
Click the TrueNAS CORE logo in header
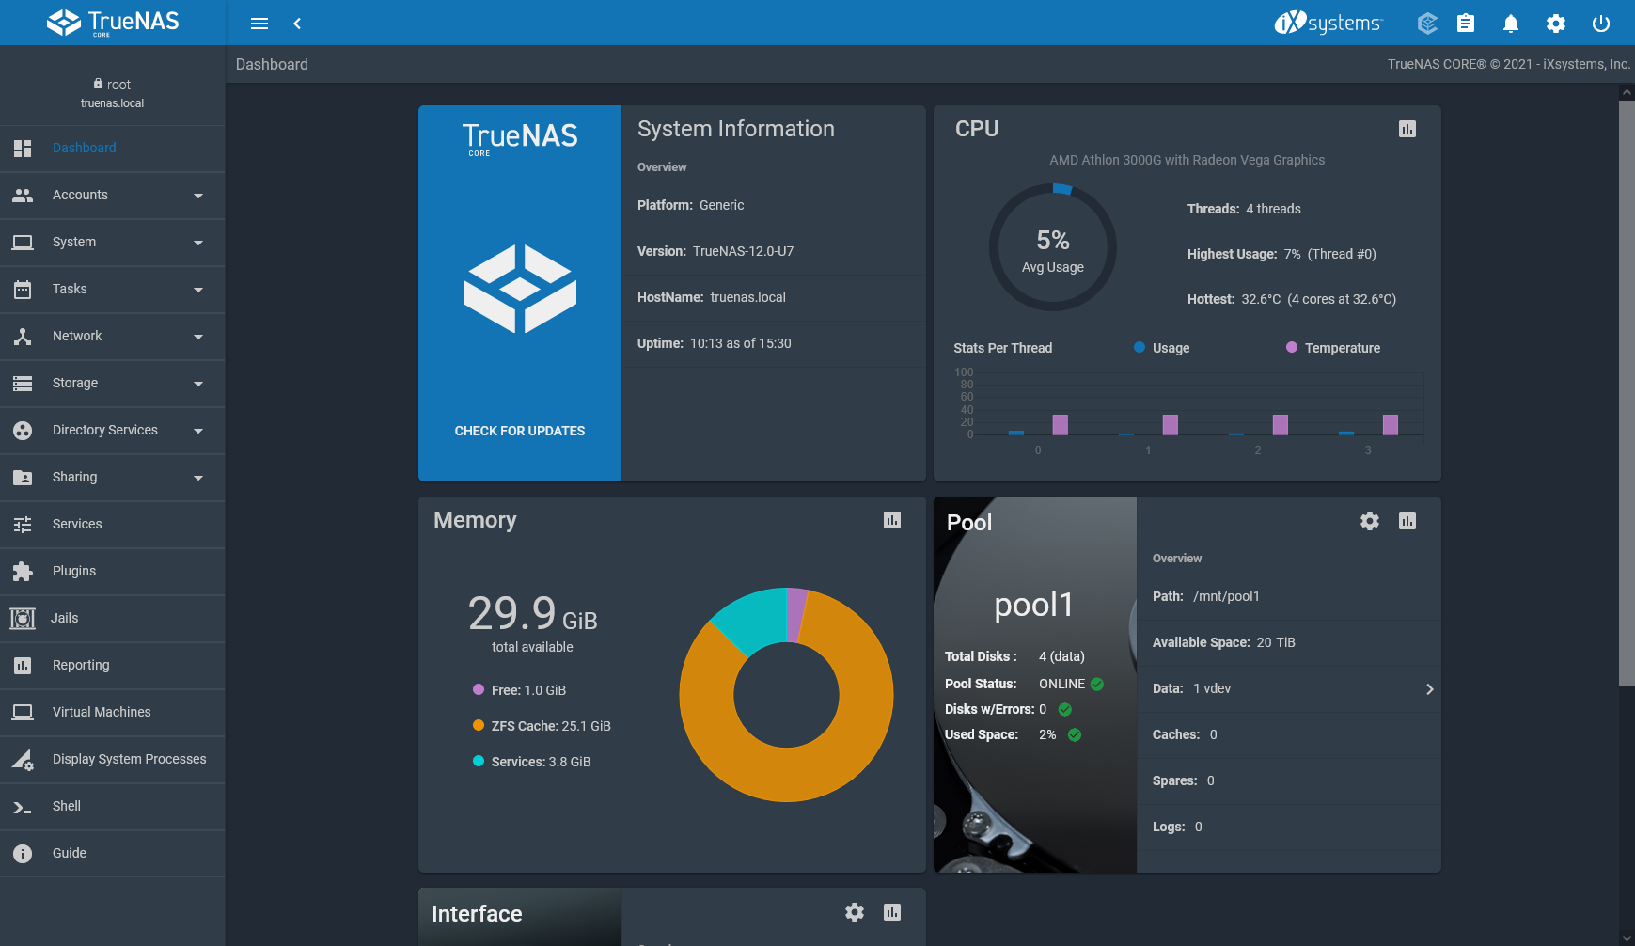point(113,23)
